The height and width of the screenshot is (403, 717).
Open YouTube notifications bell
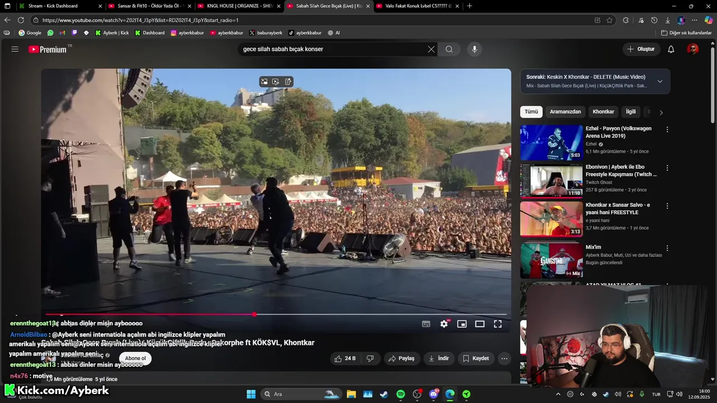671,49
